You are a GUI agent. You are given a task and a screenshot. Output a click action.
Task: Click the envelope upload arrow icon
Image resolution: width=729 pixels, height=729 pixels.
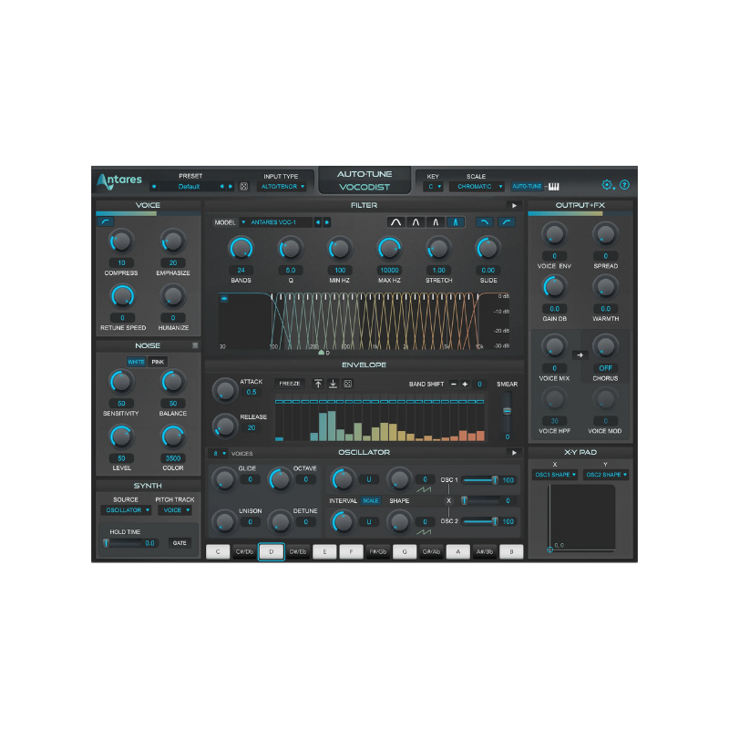point(319,384)
